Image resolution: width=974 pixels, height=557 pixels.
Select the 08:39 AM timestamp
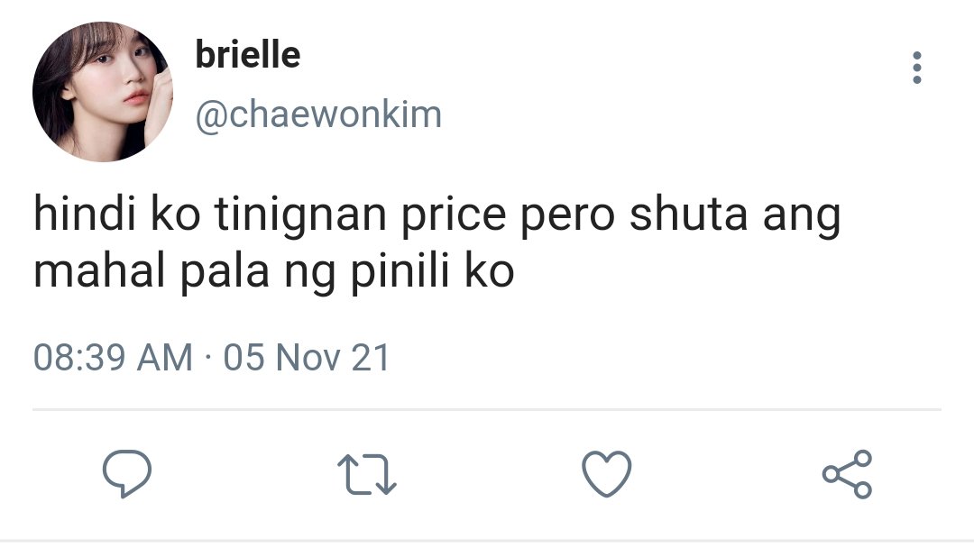113,358
